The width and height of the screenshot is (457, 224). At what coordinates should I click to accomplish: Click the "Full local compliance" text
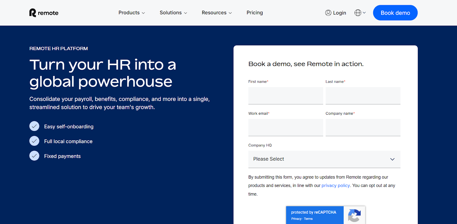click(x=68, y=141)
